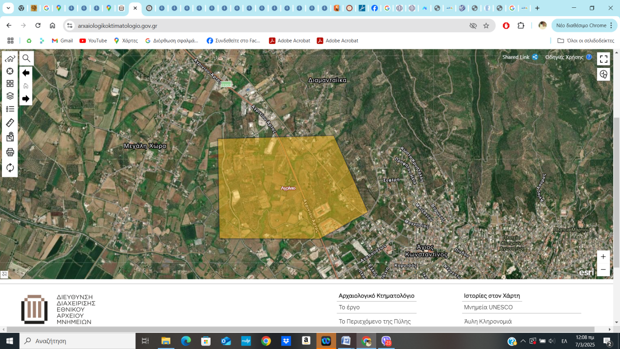620x349 pixels.
Task: Go to previous map extent arrow
Action: point(26,73)
